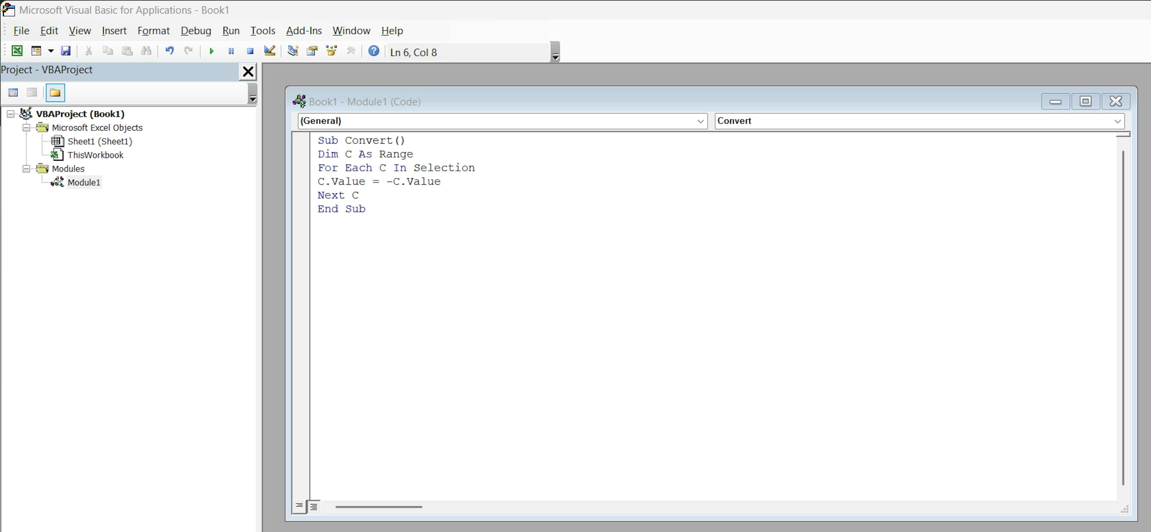1151x532 pixels.
Task: Click View Object icon in Project panel
Action: (x=32, y=93)
